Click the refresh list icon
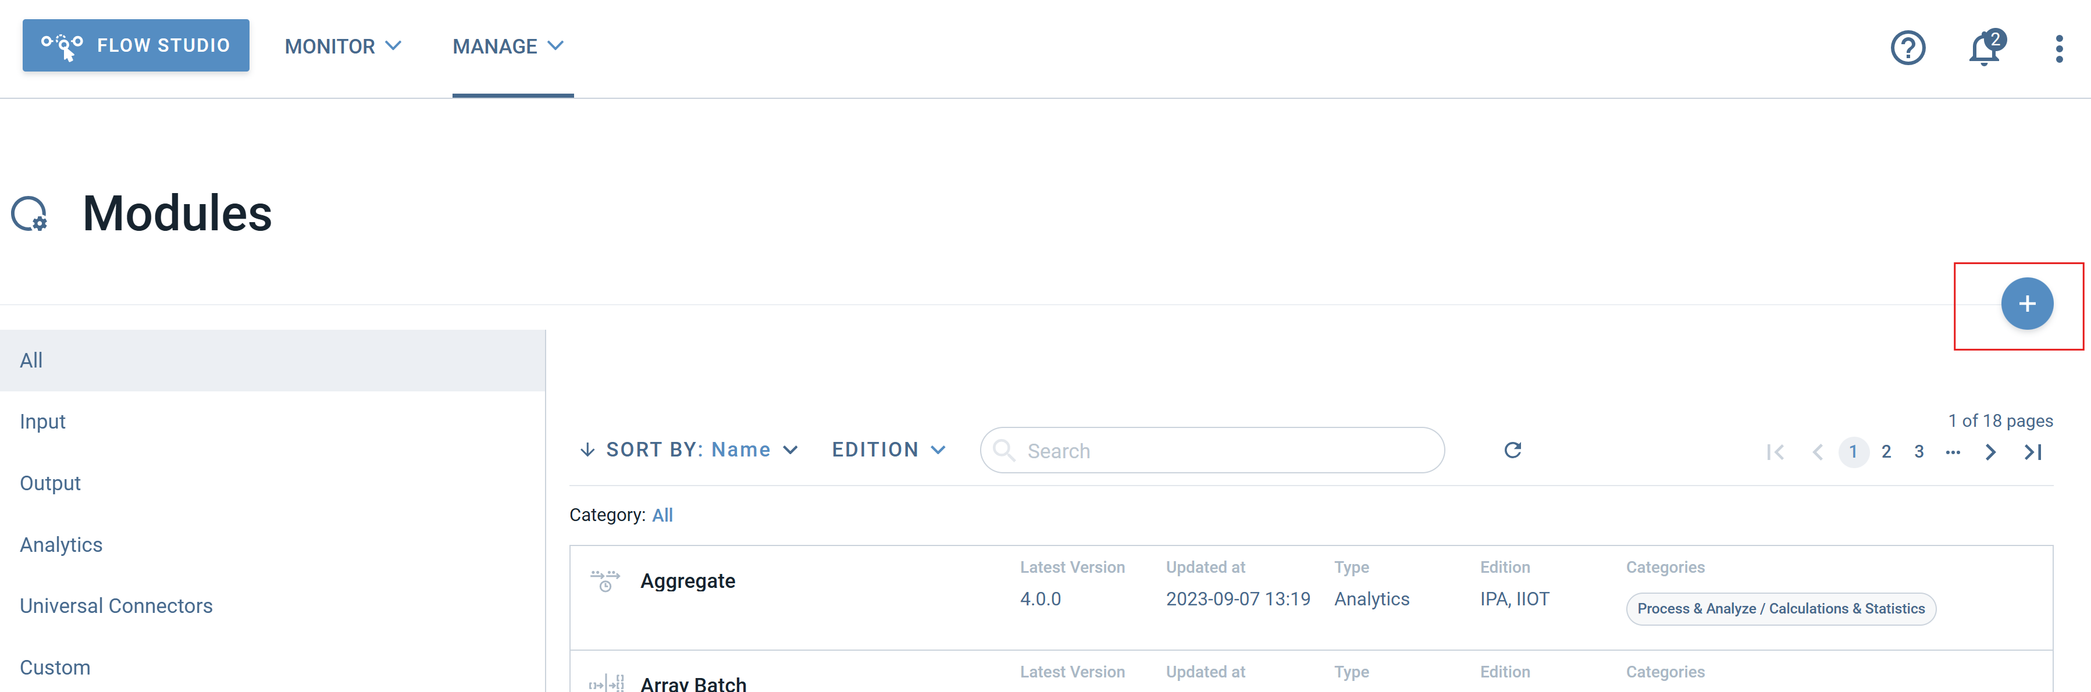2091x692 pixels. pyautogui.click(x=1512, y=450)
